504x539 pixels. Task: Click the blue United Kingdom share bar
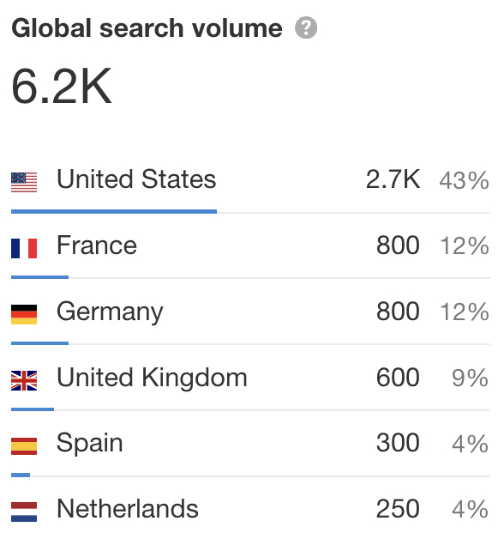(33, 409)
